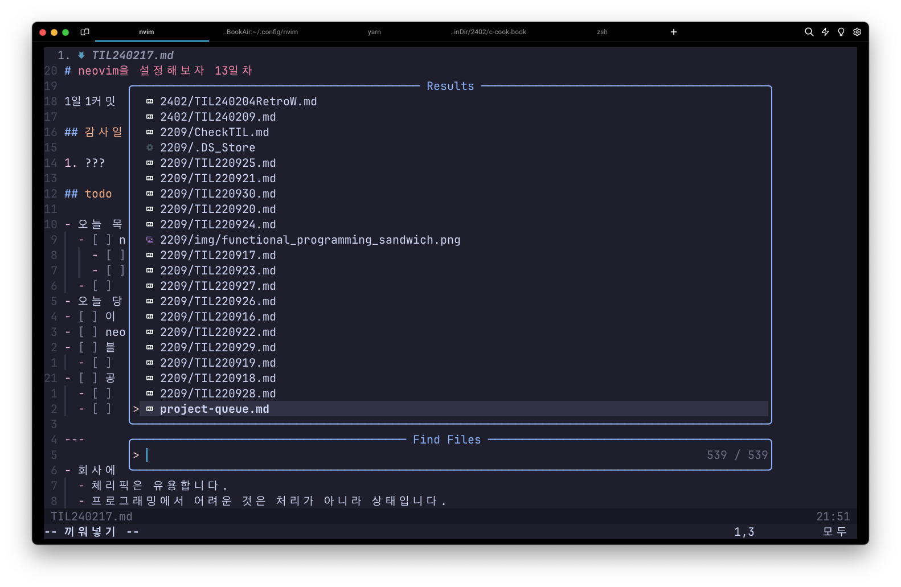Choose 2209/CheckTIL.md from results list

(214, 132)
